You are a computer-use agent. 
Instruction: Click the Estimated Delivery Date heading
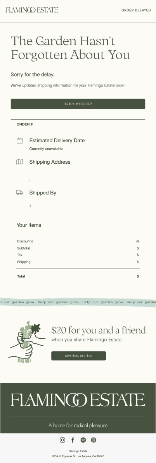pyautogui.click(x=57, y=141)
